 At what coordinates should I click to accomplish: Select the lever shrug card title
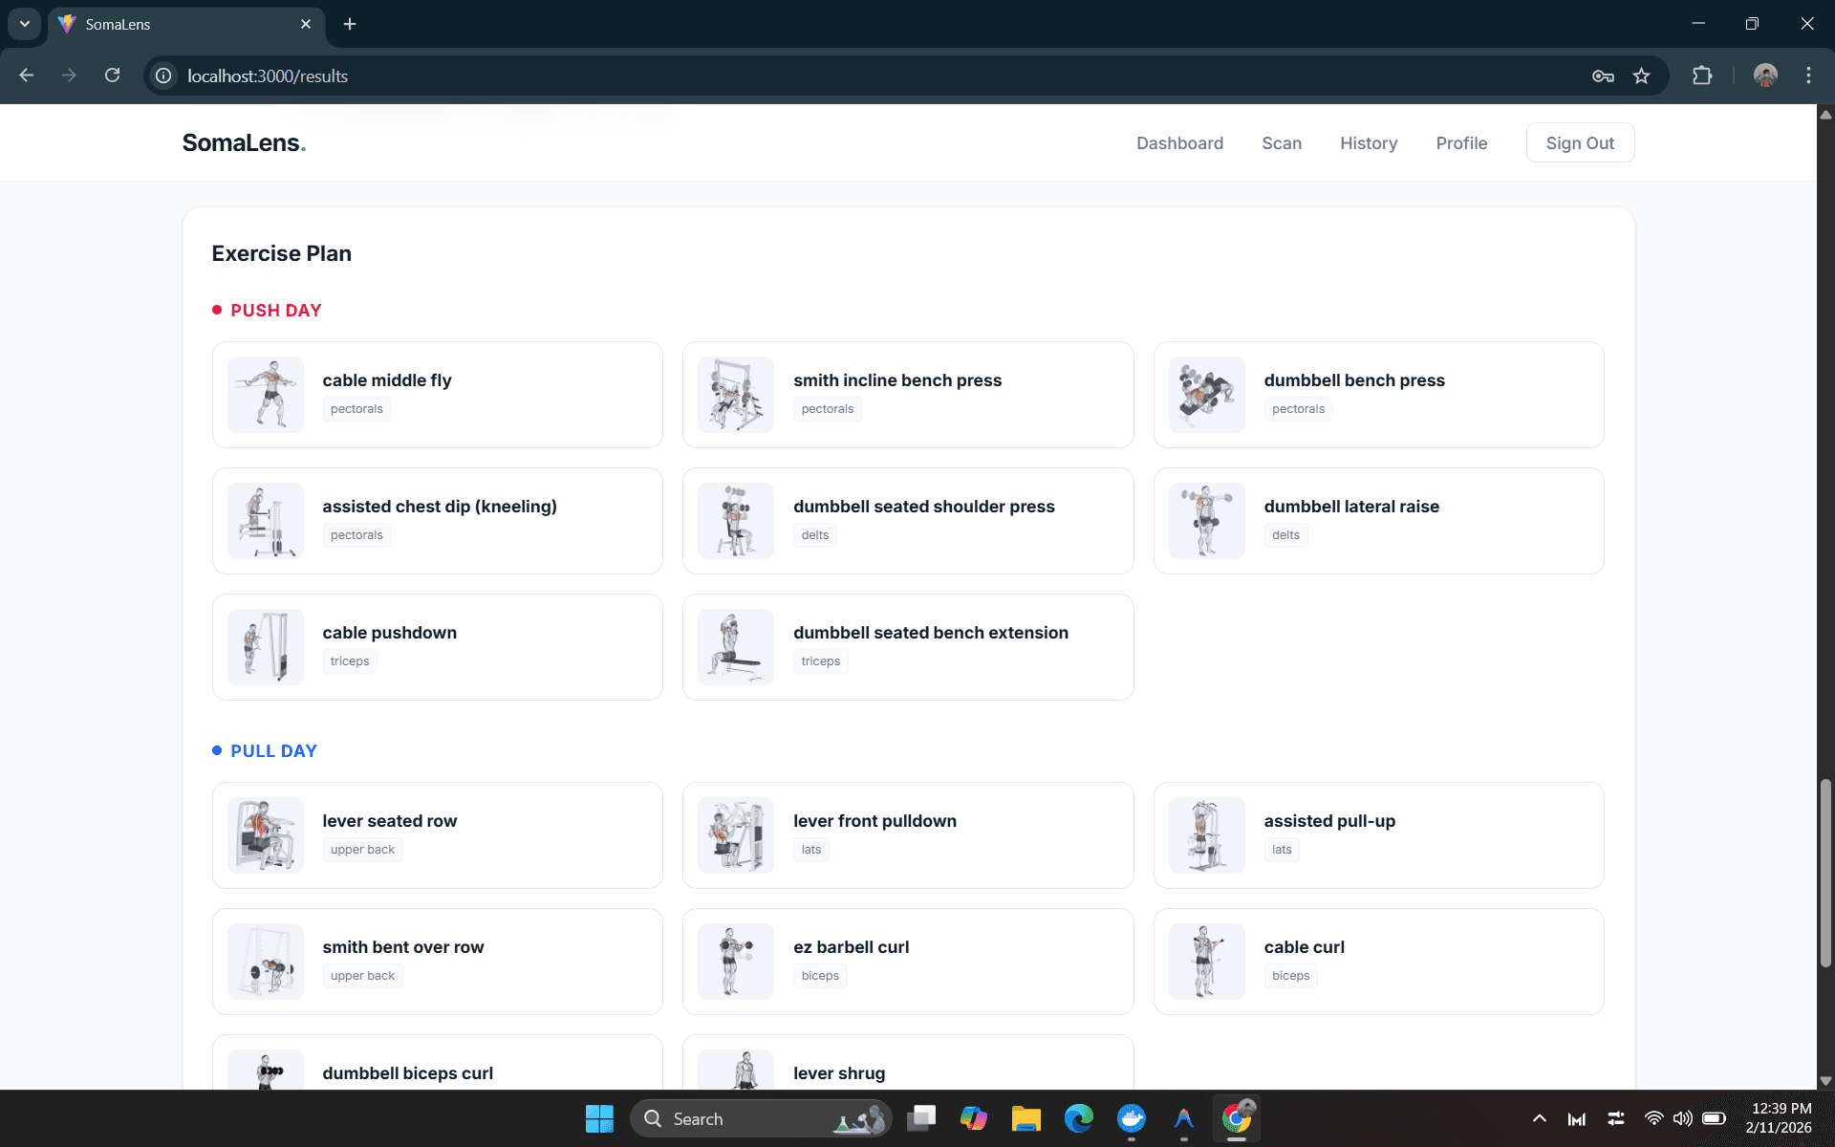click(839, 1073)
